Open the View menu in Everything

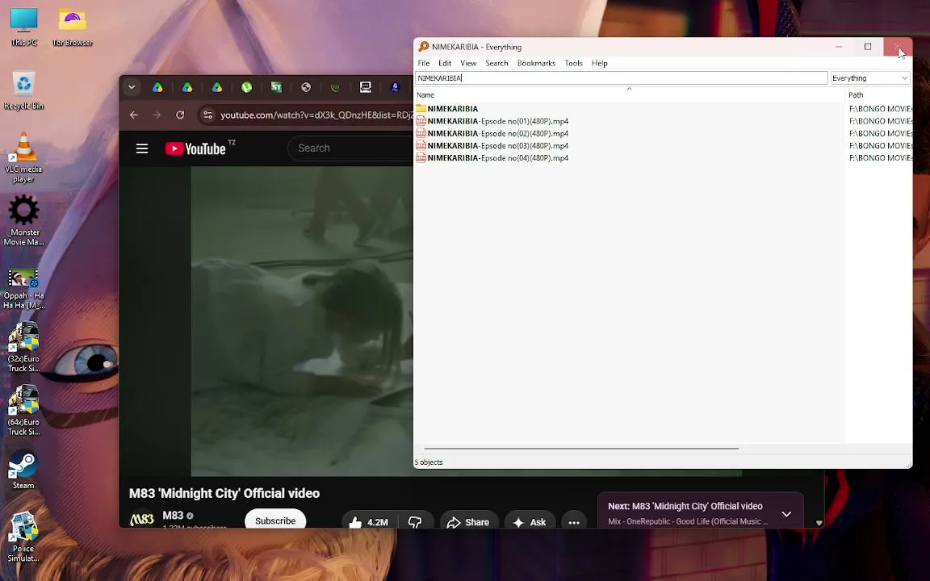tap(468, 63)
